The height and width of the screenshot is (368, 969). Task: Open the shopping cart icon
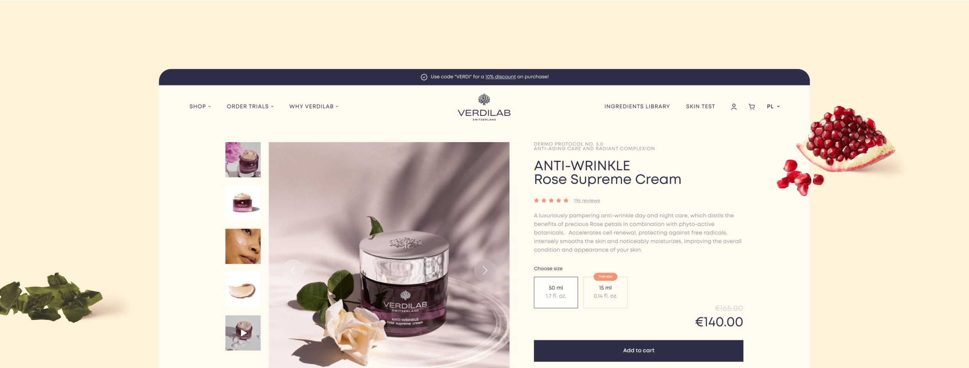752,107
